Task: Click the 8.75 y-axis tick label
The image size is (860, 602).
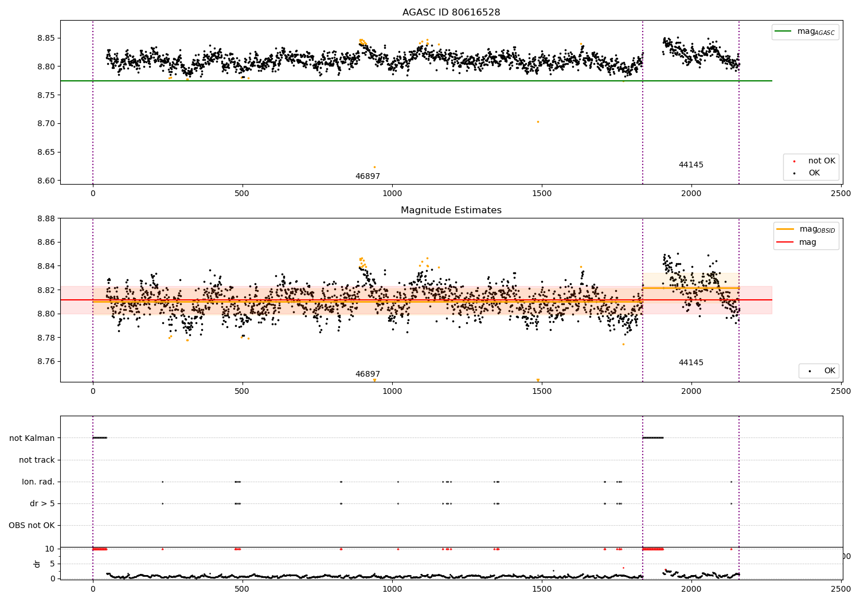Action: click(46, 95)
